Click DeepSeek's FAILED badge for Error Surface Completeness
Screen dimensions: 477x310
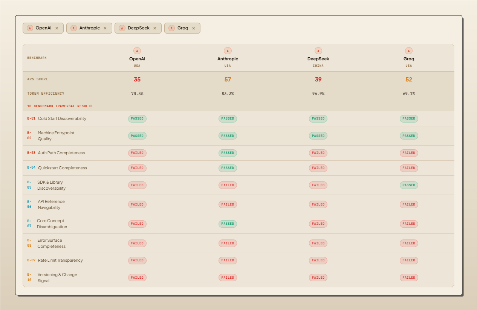point(318,243)
